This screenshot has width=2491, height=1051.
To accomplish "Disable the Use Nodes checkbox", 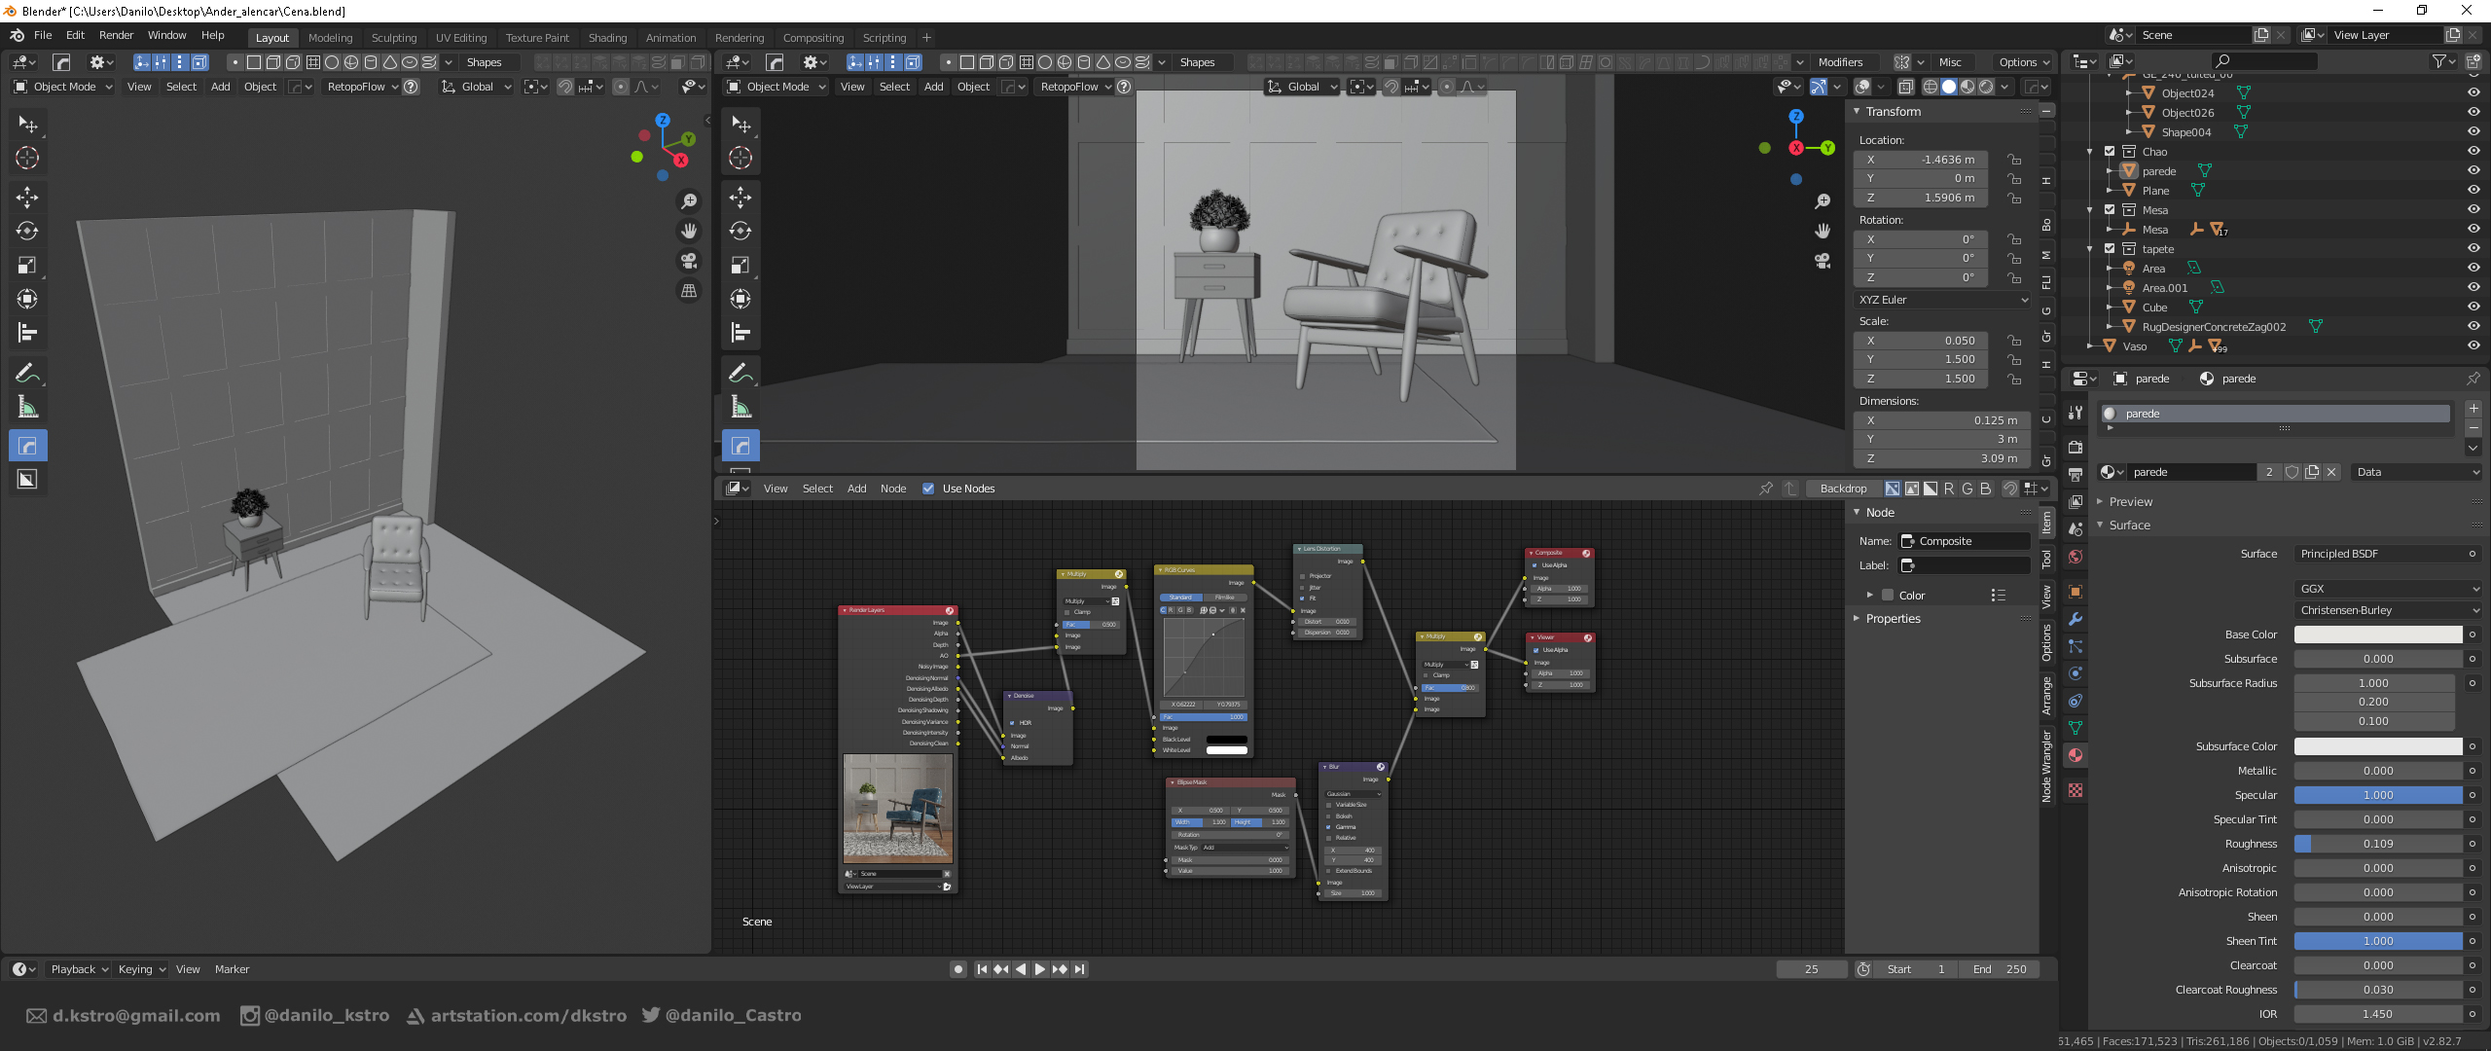I will 928,489.
